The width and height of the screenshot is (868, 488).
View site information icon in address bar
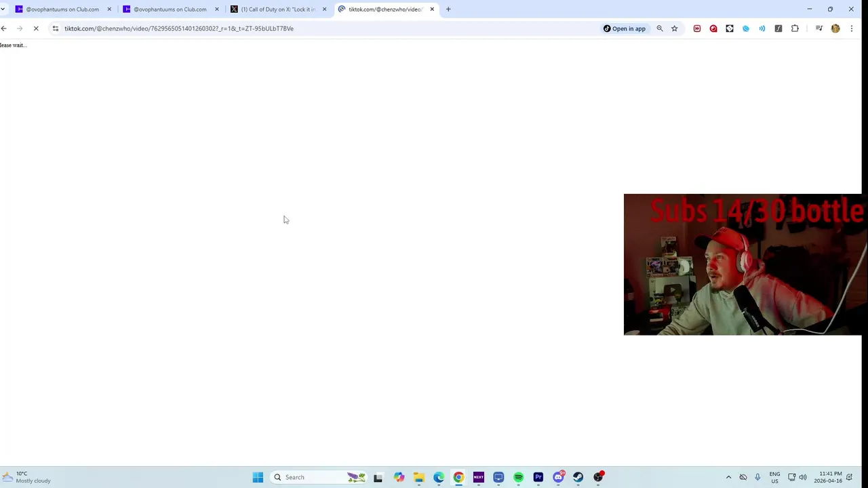[56, 28]
